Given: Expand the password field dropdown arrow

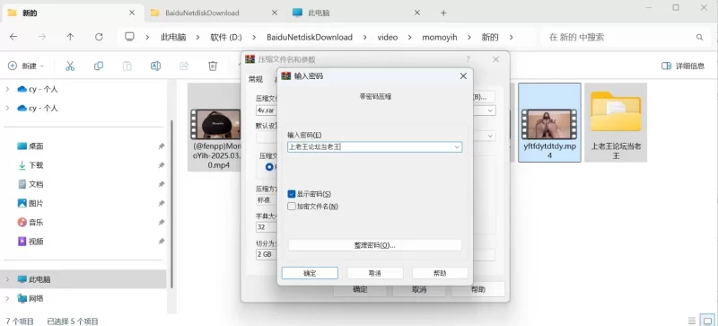Looking at the screenshot, I should pos(457,147).
